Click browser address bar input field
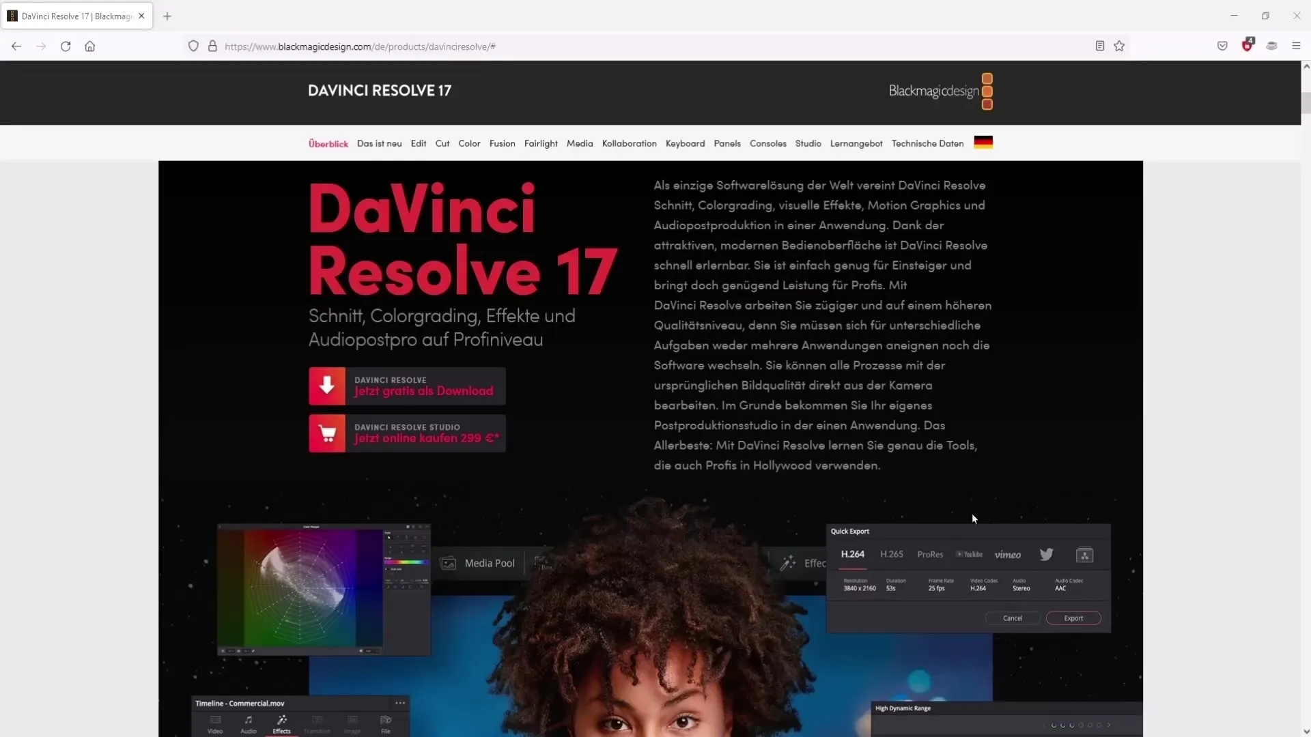1311x737 pixels. click(360, 46)
